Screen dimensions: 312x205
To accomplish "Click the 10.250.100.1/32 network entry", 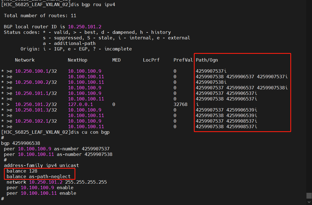I will tap(36, 71).
